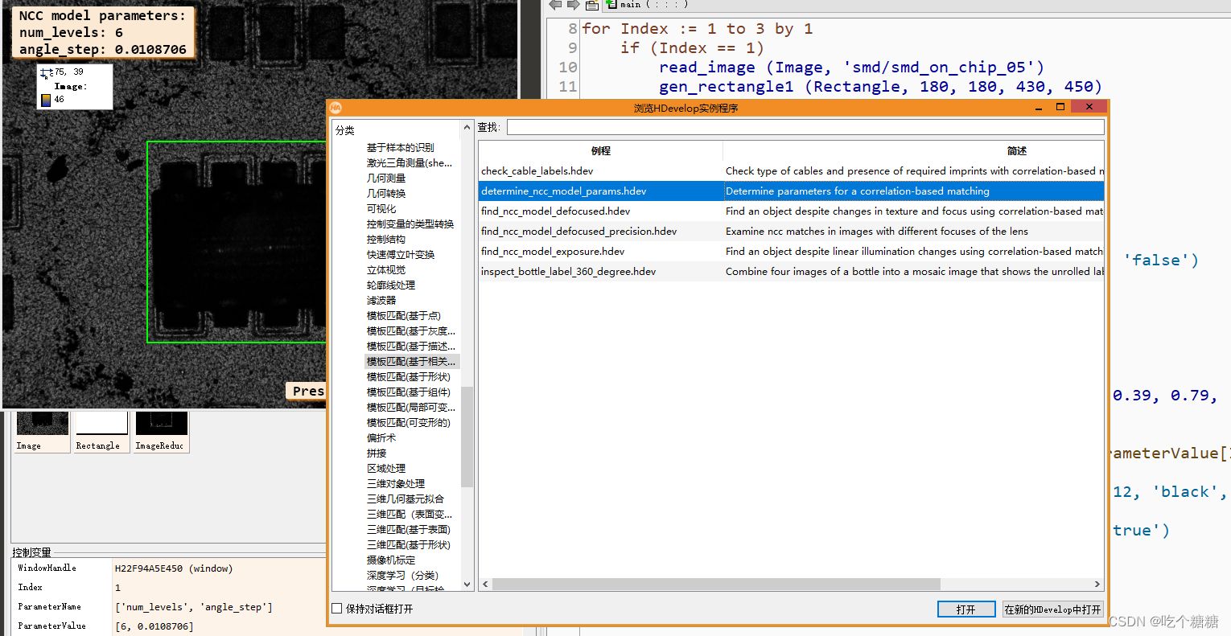Select category 快速傅立叶变换
This screenshot has height=636, width=1231.
[x=401, y=254]
